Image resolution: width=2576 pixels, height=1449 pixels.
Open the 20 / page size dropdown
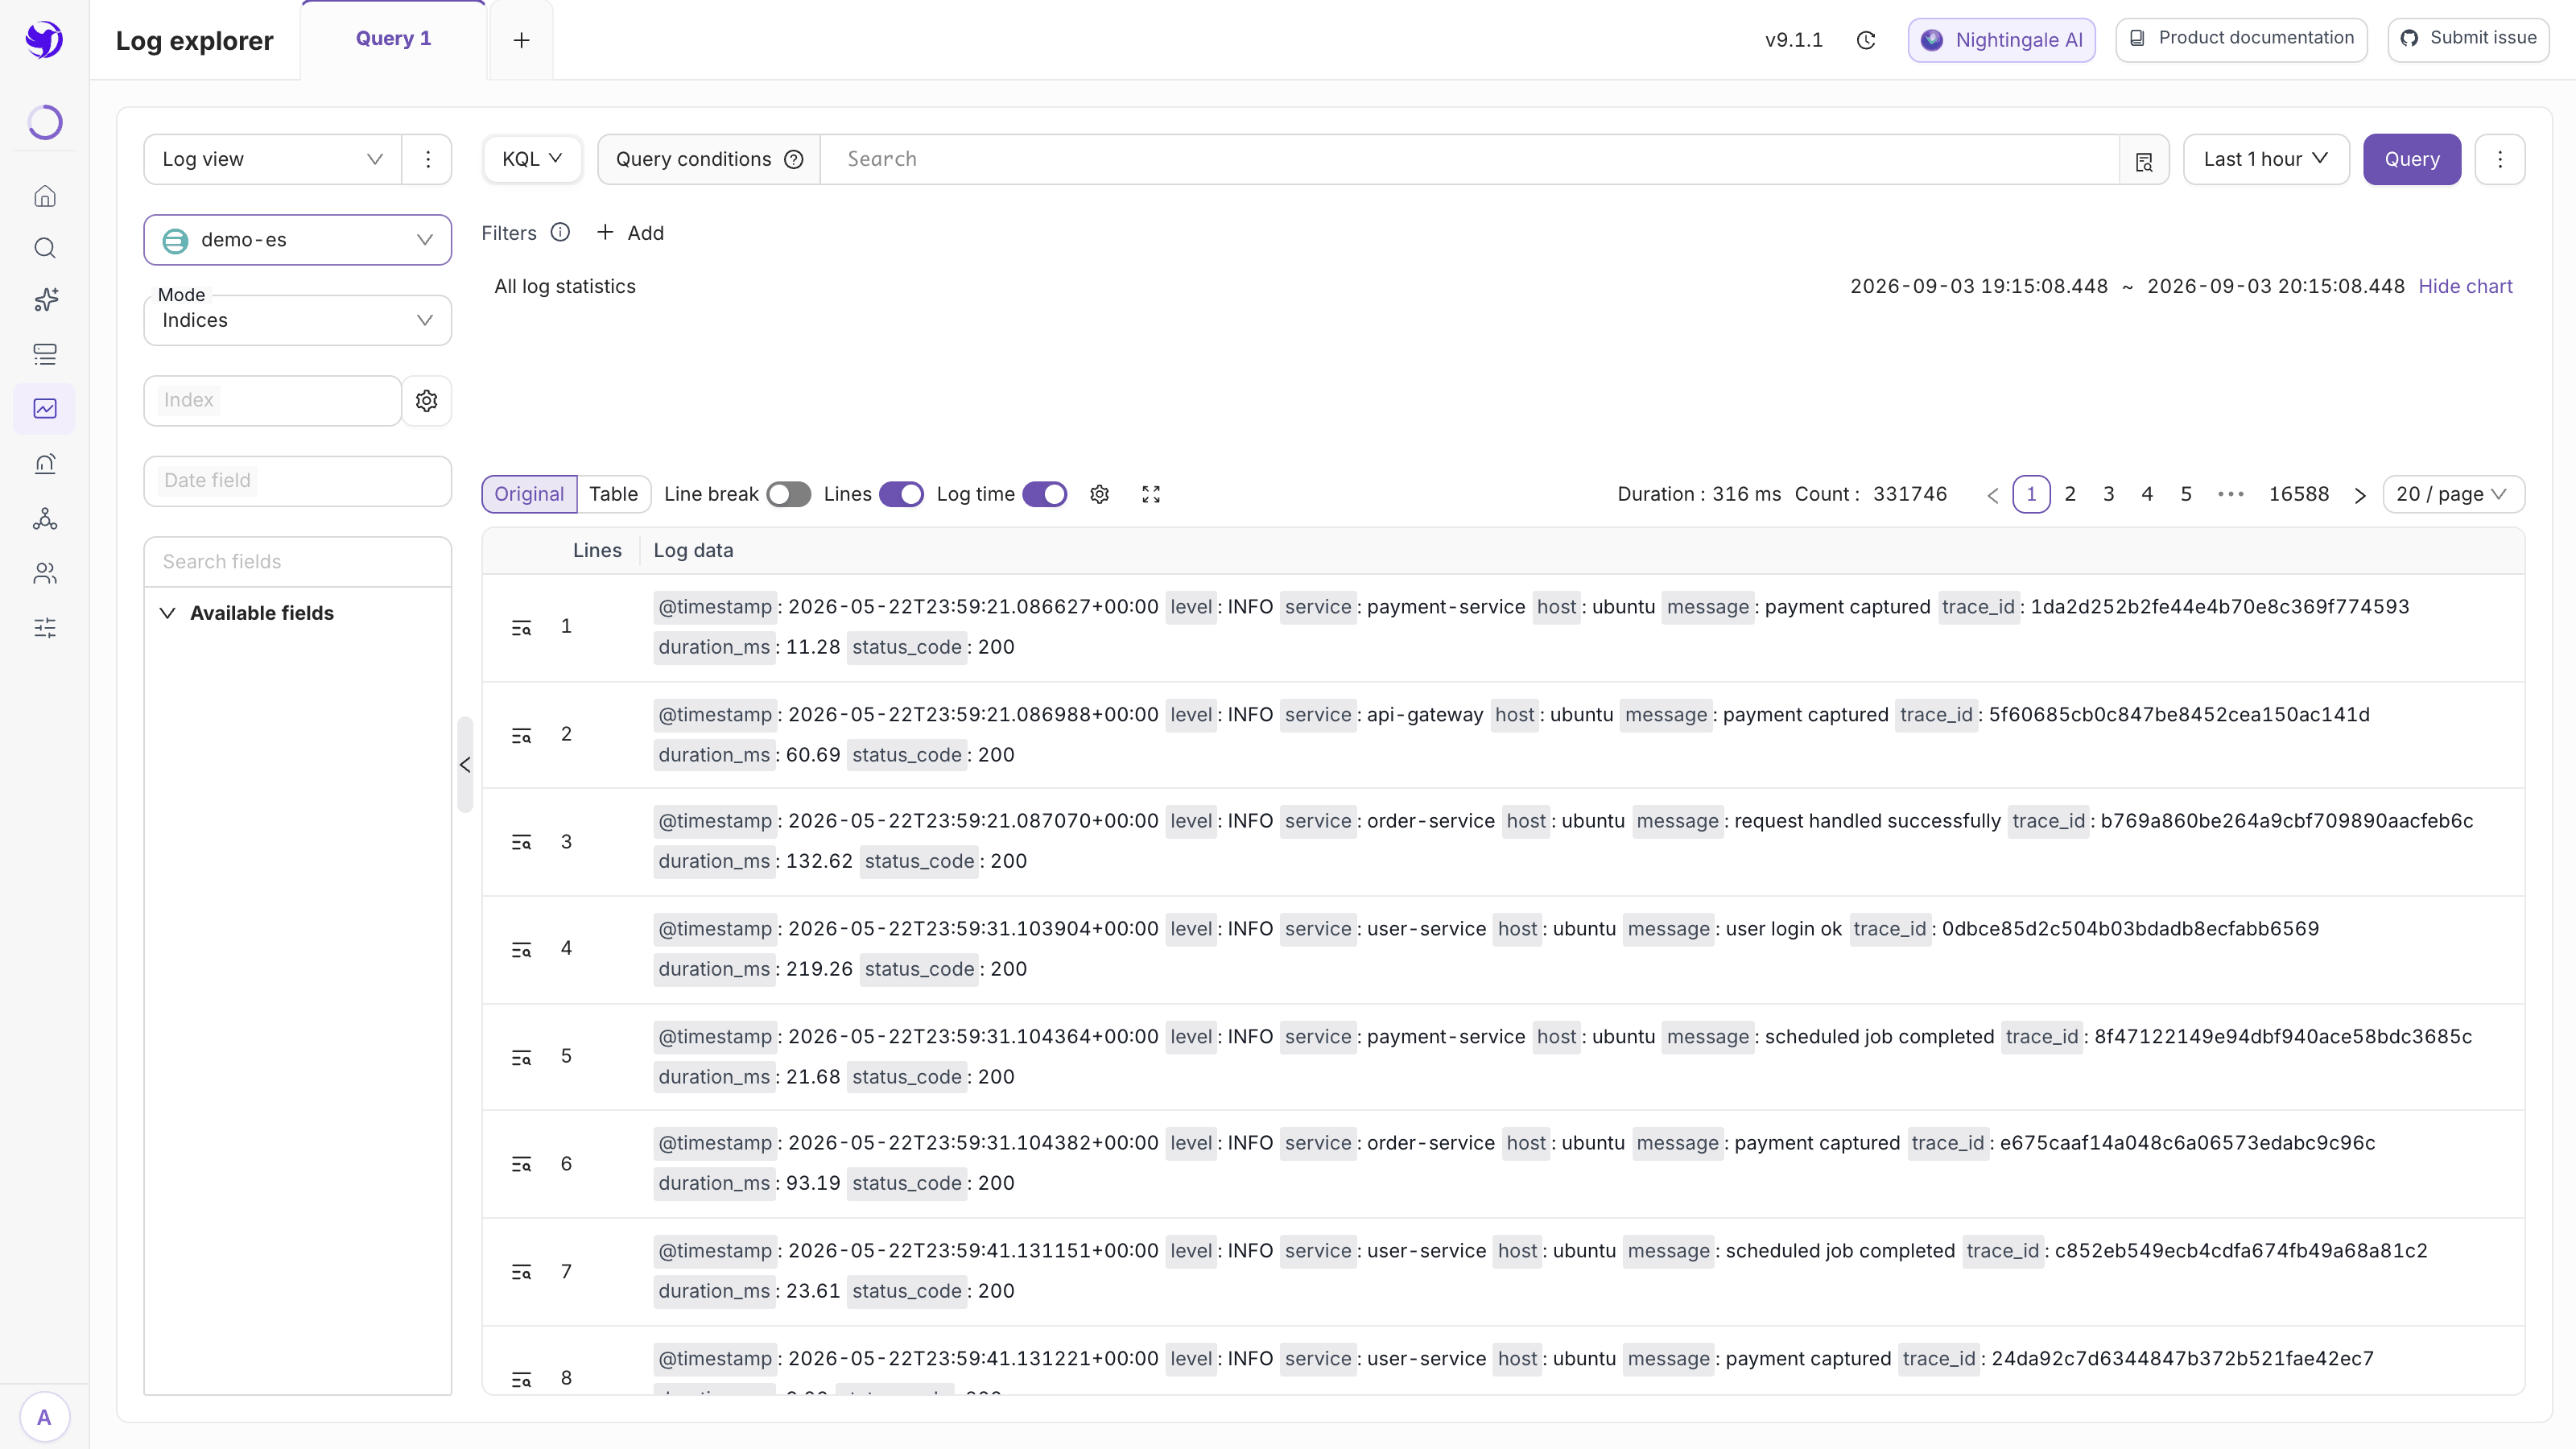(x=2453, y=494)
